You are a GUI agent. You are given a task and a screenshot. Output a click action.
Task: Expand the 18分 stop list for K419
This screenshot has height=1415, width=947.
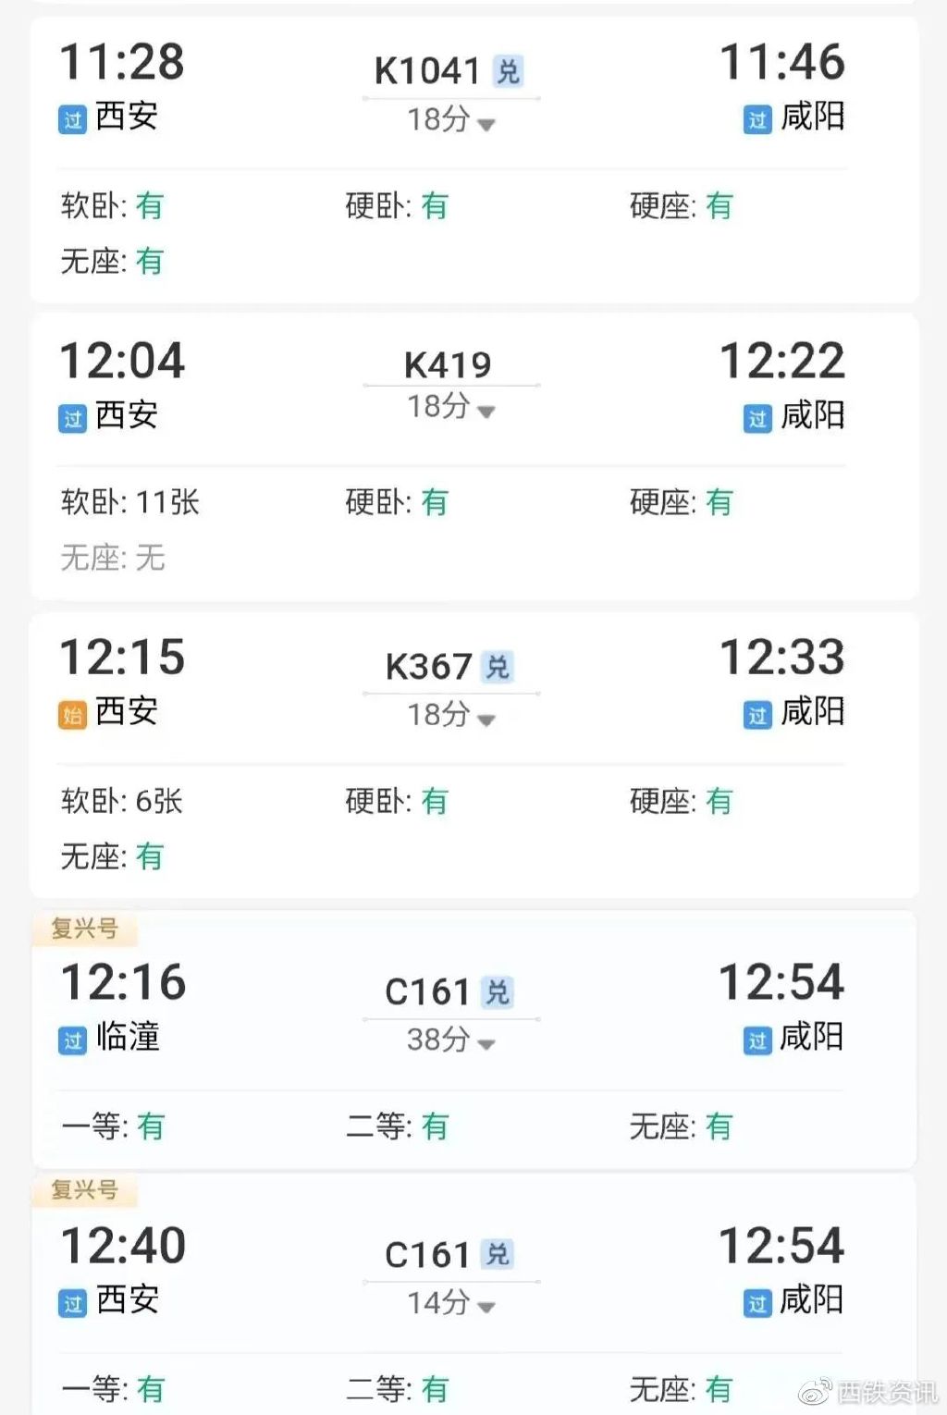click(x=451, y=407)
